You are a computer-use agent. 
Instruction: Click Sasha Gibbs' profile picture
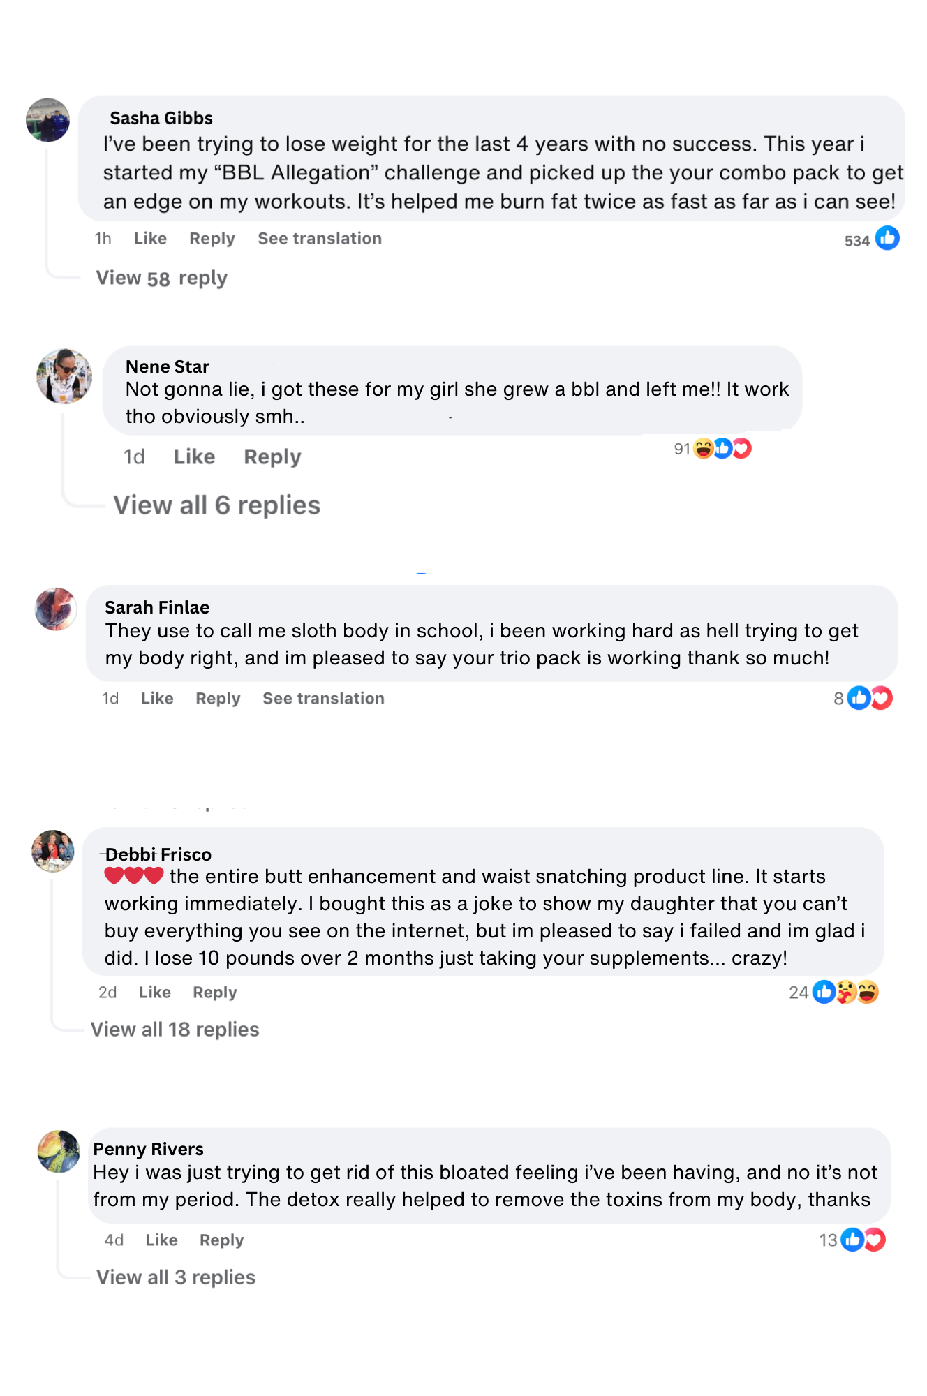47,120
